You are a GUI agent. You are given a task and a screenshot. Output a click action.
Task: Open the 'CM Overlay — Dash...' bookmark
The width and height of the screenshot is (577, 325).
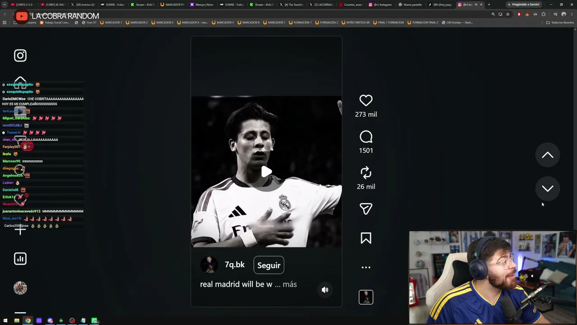[457, 22]
